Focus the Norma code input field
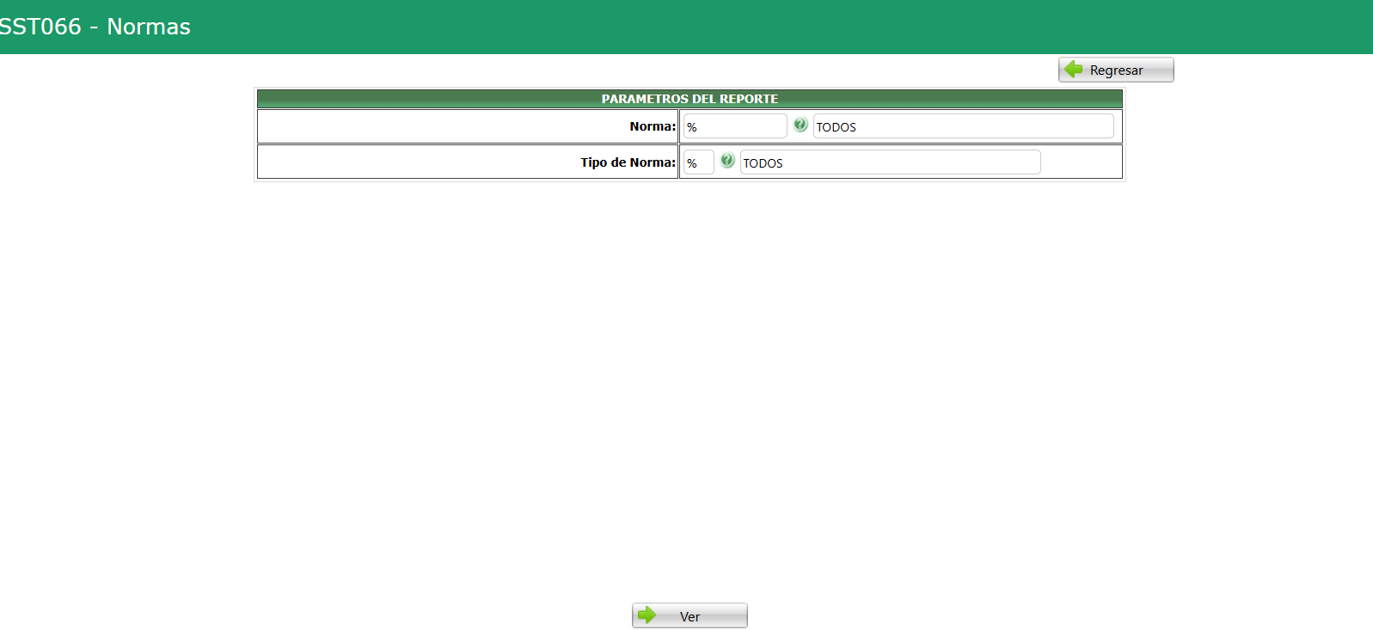The height and width of the screenshot is (630, 1373). click(735, 126)
